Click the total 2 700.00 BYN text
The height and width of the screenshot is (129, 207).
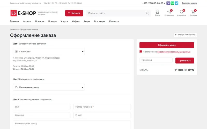tap(184, 70)
